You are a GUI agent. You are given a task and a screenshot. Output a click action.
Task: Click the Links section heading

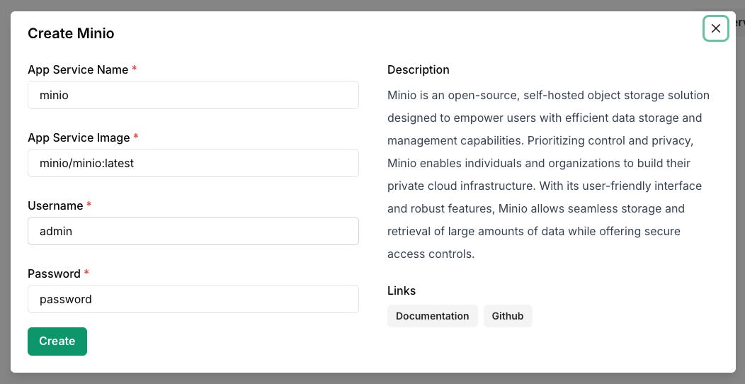point(402,290)
